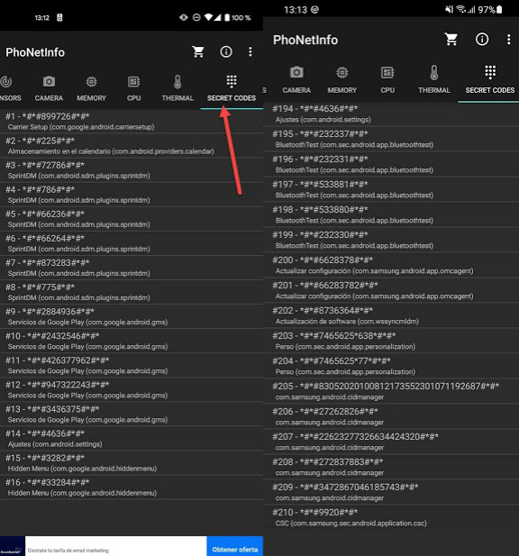This screenshot has height=556, width=519.
Task: Tap code #203 *#*#7465625*638*#*#* Perso
Action: (x=391, y=341)
